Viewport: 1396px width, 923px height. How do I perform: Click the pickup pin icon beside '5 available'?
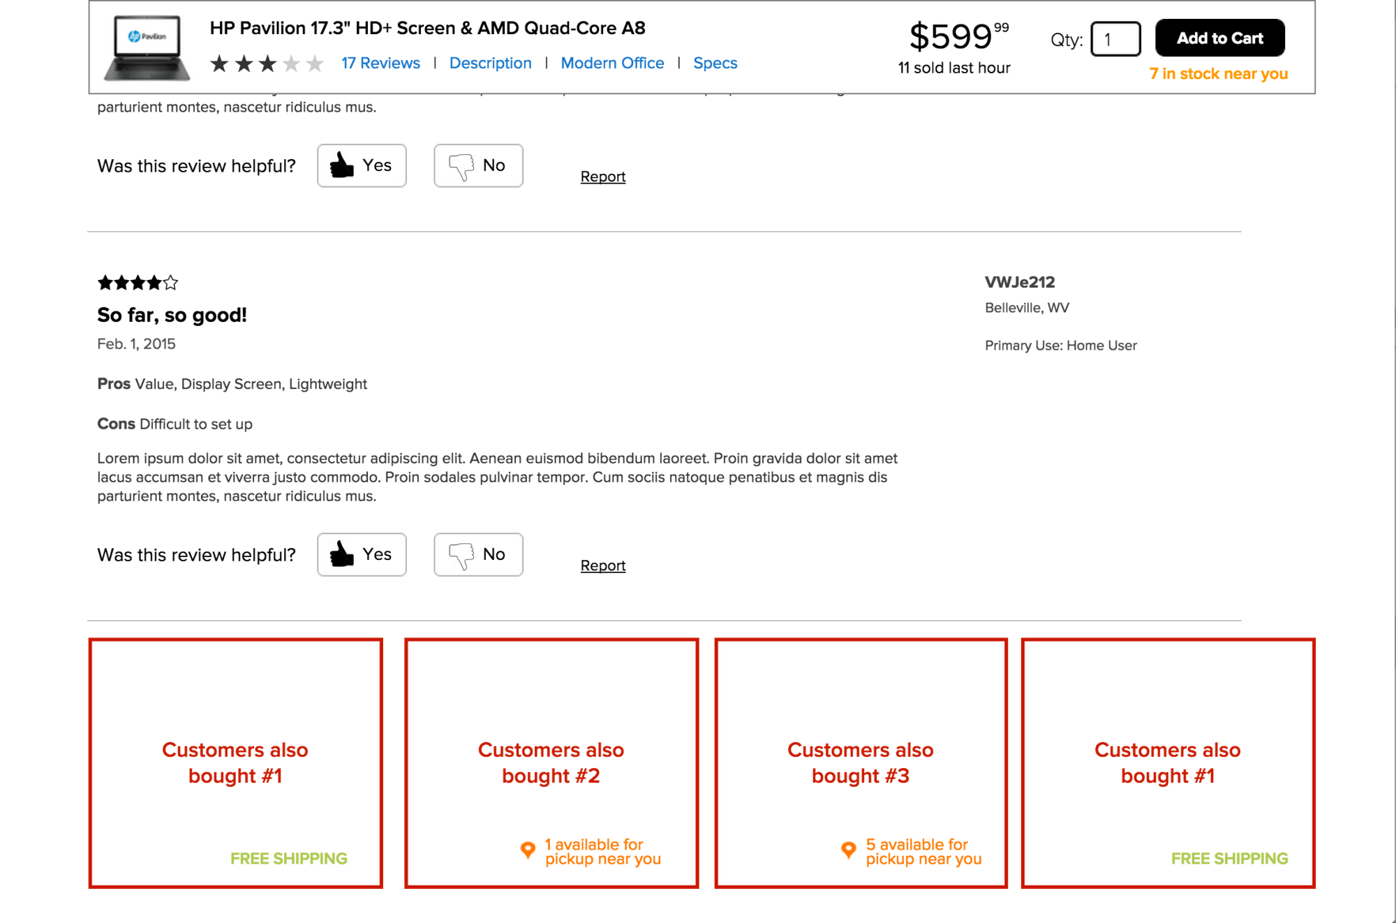(x=849, y=850)
